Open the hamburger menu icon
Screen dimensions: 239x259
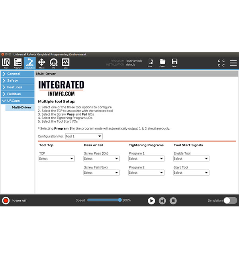[x=233, y=63]
